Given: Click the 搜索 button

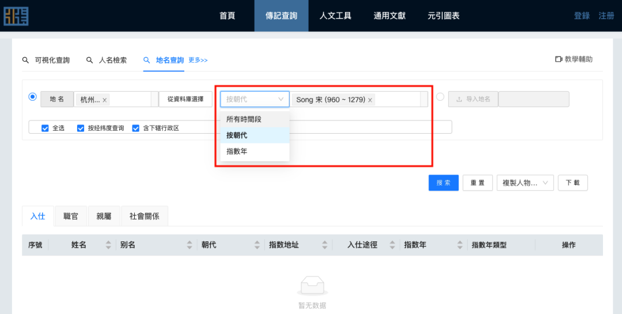Looking at the screenshot, I should [x=443, y=183].
